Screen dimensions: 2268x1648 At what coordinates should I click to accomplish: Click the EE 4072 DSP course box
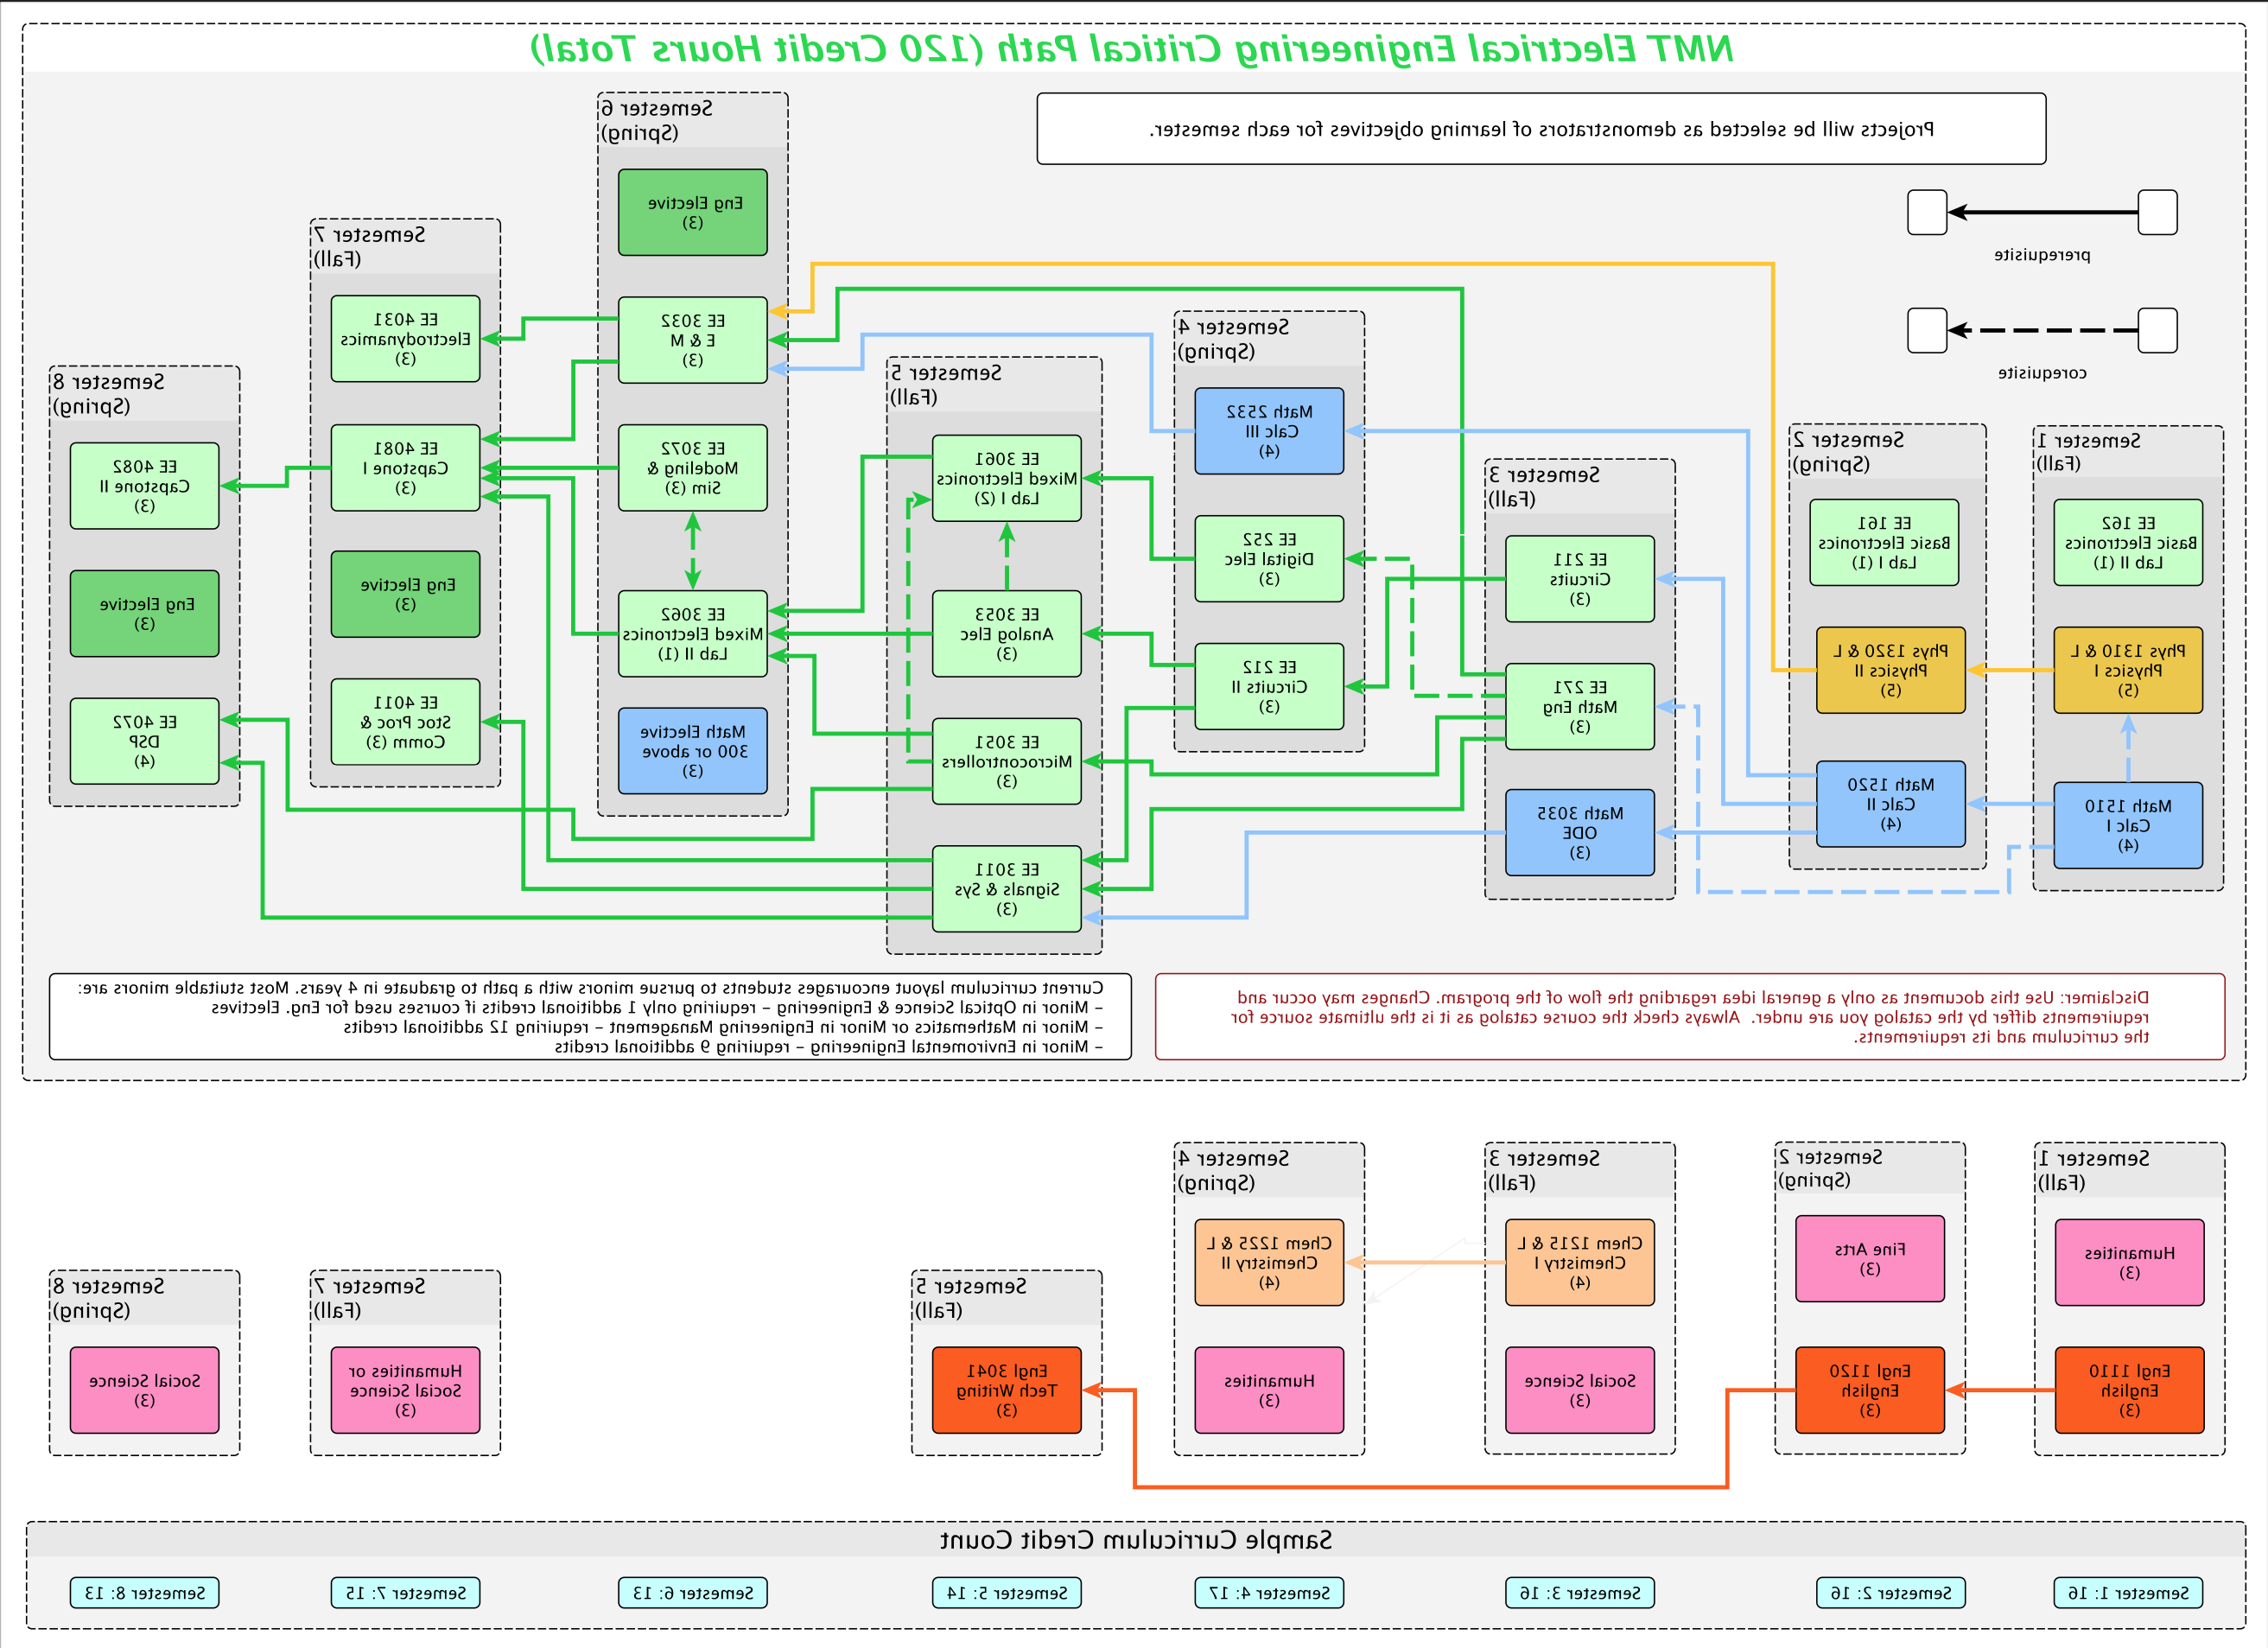tap(144, 741)
